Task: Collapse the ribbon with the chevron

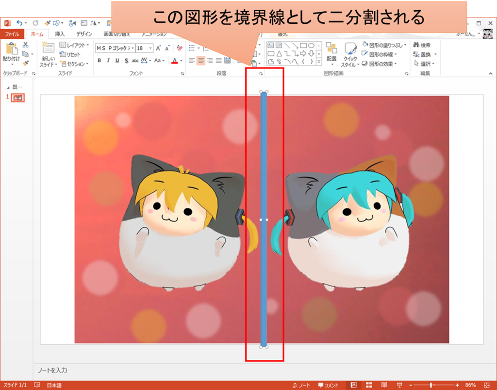Action: [491, 73]
